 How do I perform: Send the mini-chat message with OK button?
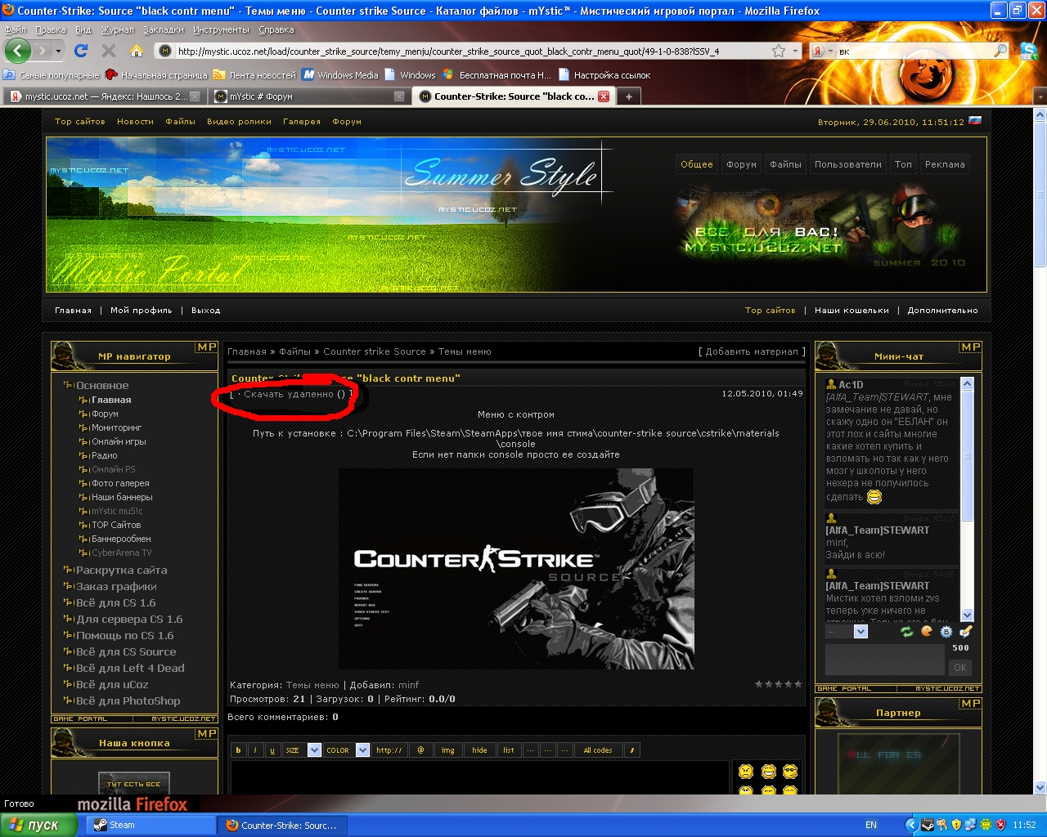[x=960, y=667]
